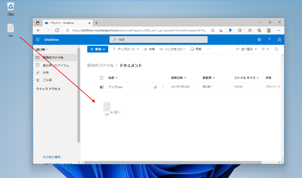The height and width of the screenshot is (178, 302).
Task: Click the circular refresh extension icon
Action: [240, 30]
